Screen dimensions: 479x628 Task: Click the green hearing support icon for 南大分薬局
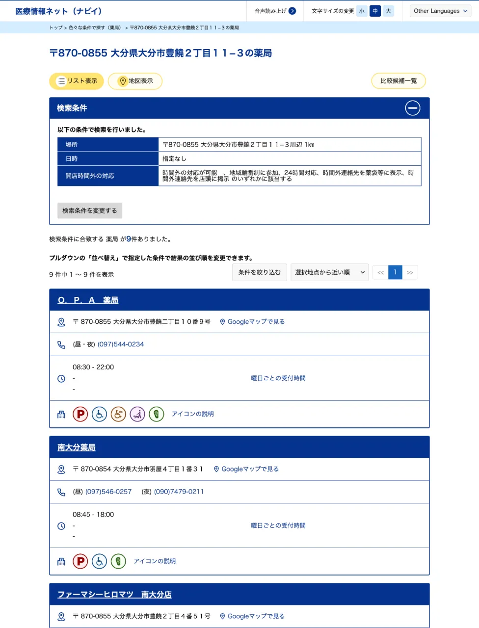[x=118, y=561]
